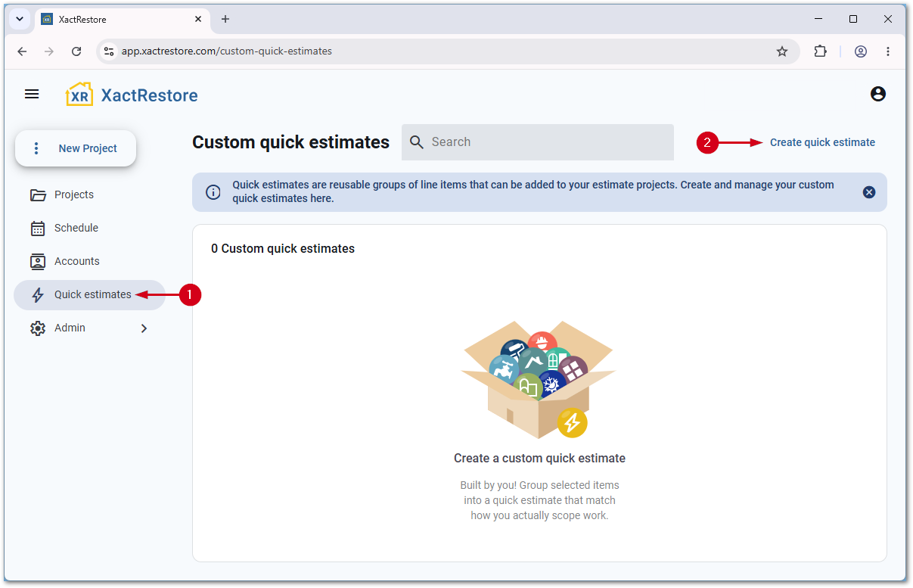Viewport: 913px width, 588px height.
Task: Go forward in the browser
Action: pyautogui.click(x=49, y=51)
